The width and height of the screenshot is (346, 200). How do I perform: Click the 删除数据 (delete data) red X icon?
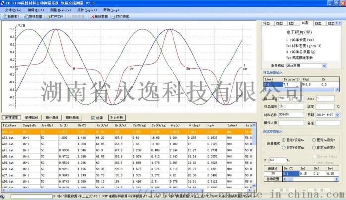point(93,17)
